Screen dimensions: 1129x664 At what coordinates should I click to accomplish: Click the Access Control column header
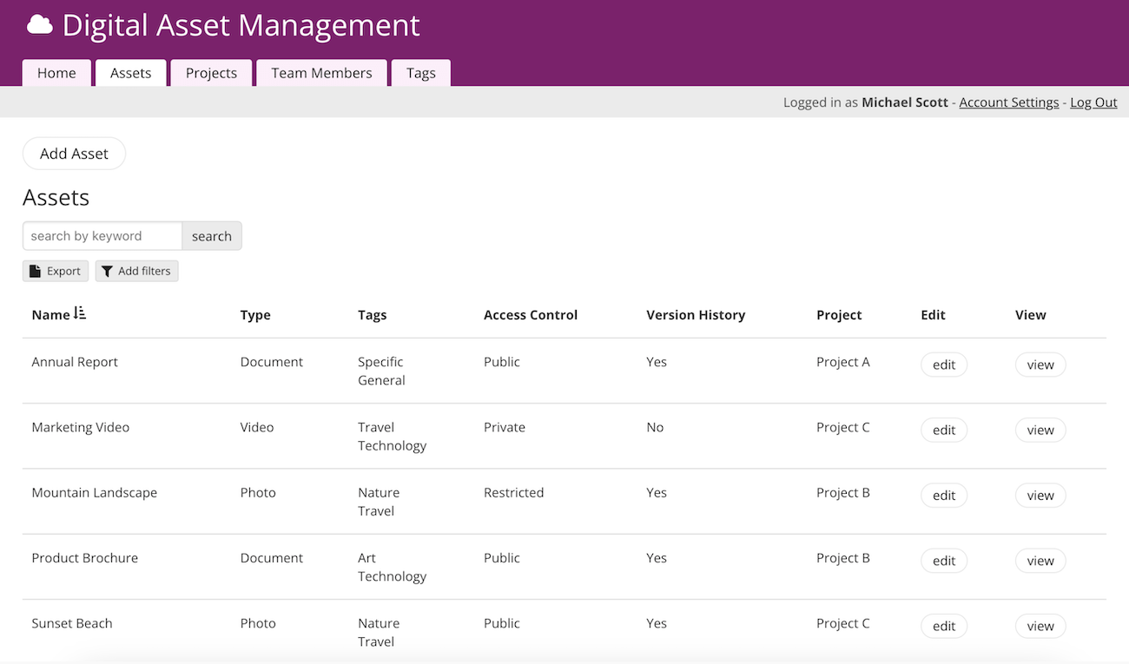531,315
